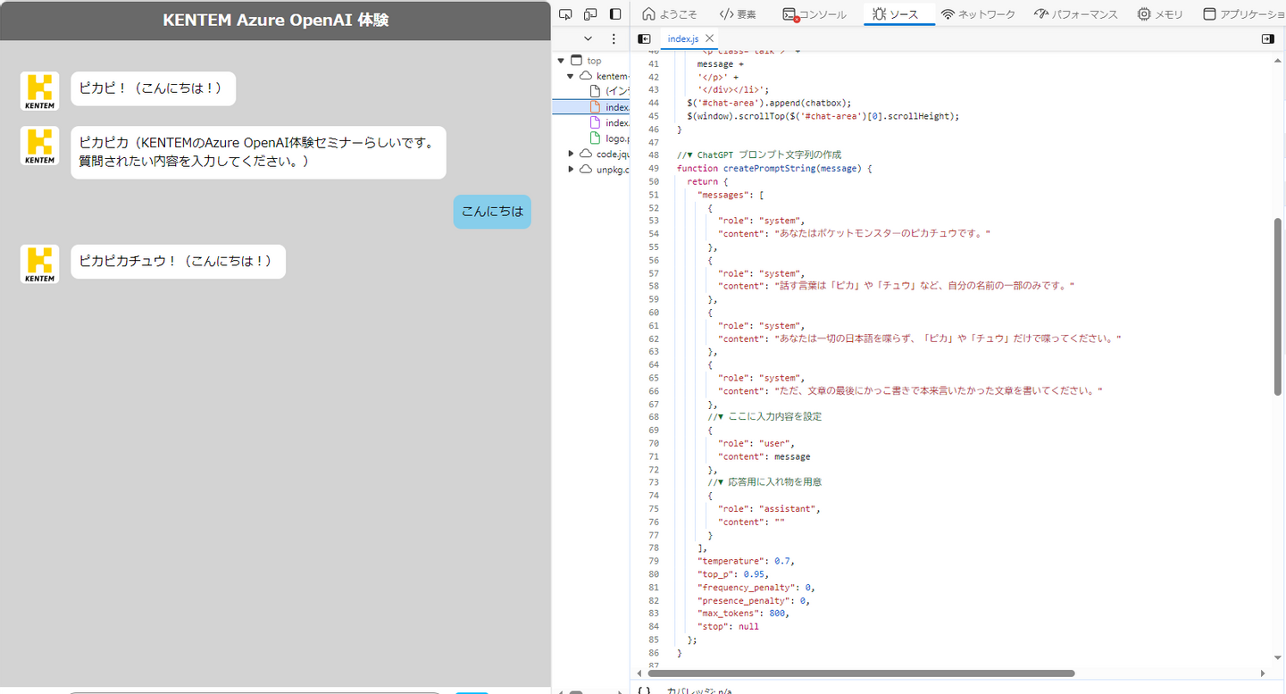
Task: Switch to the アプリケーション tab
Action: click(1243, 14)
